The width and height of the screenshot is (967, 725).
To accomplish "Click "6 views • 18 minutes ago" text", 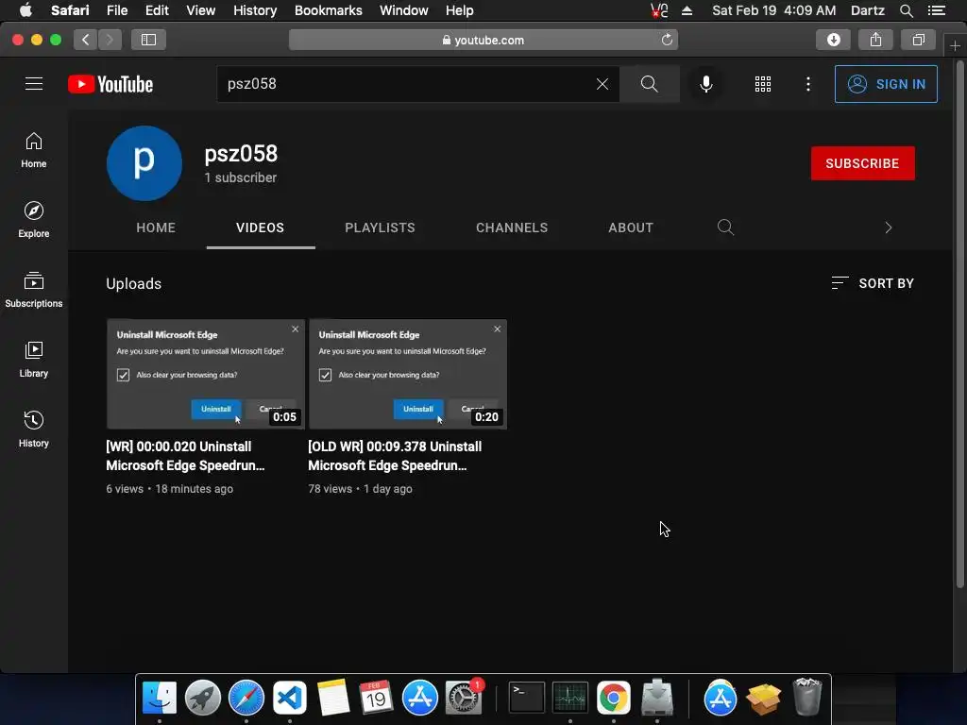I will point(170,489).
